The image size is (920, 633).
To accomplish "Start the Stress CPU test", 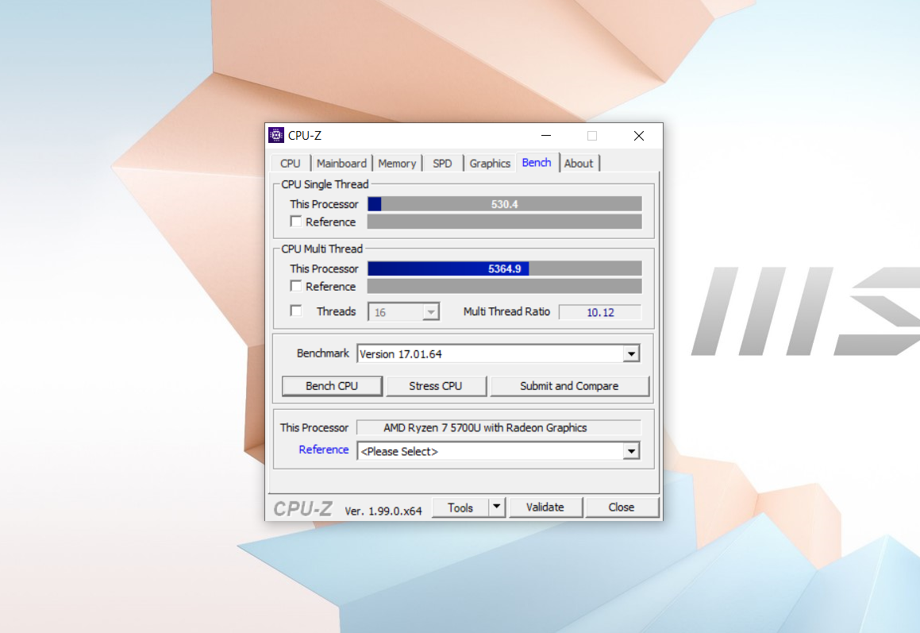I will click(435, 386).
